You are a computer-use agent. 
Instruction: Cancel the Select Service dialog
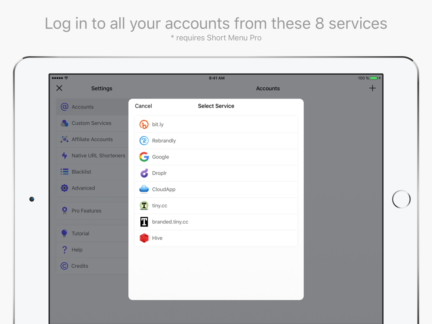click(143, 106)
